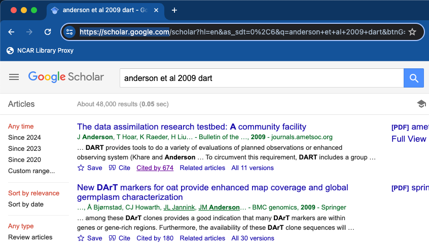
Task: Reload the page with the refresh icon
Action: (48, 32)
